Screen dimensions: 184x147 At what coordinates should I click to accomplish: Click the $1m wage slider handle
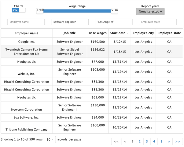[x=115, y=11]
